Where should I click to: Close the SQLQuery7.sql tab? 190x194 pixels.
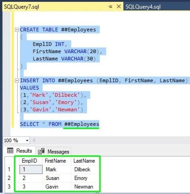(x=119, y=6)
